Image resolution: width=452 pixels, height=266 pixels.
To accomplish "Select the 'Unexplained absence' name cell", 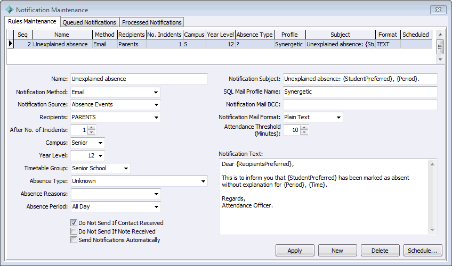I will point(62,44).
